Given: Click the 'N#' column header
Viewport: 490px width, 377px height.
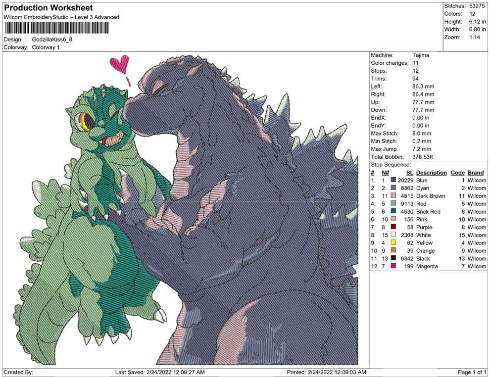Looking at the screenshot, I should pos(385,173).
